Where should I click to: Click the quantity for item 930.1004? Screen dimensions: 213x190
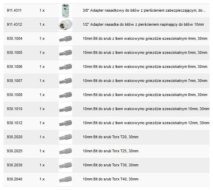coord(42,38)
